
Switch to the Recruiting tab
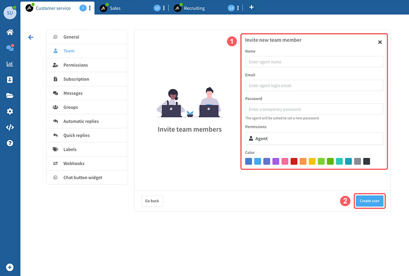[x=194, y=8]
